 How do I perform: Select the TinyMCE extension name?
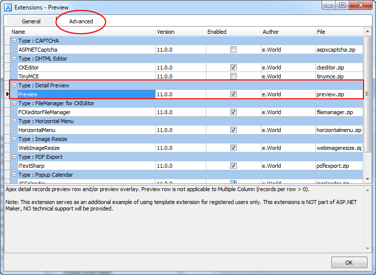tap(86, 76)
